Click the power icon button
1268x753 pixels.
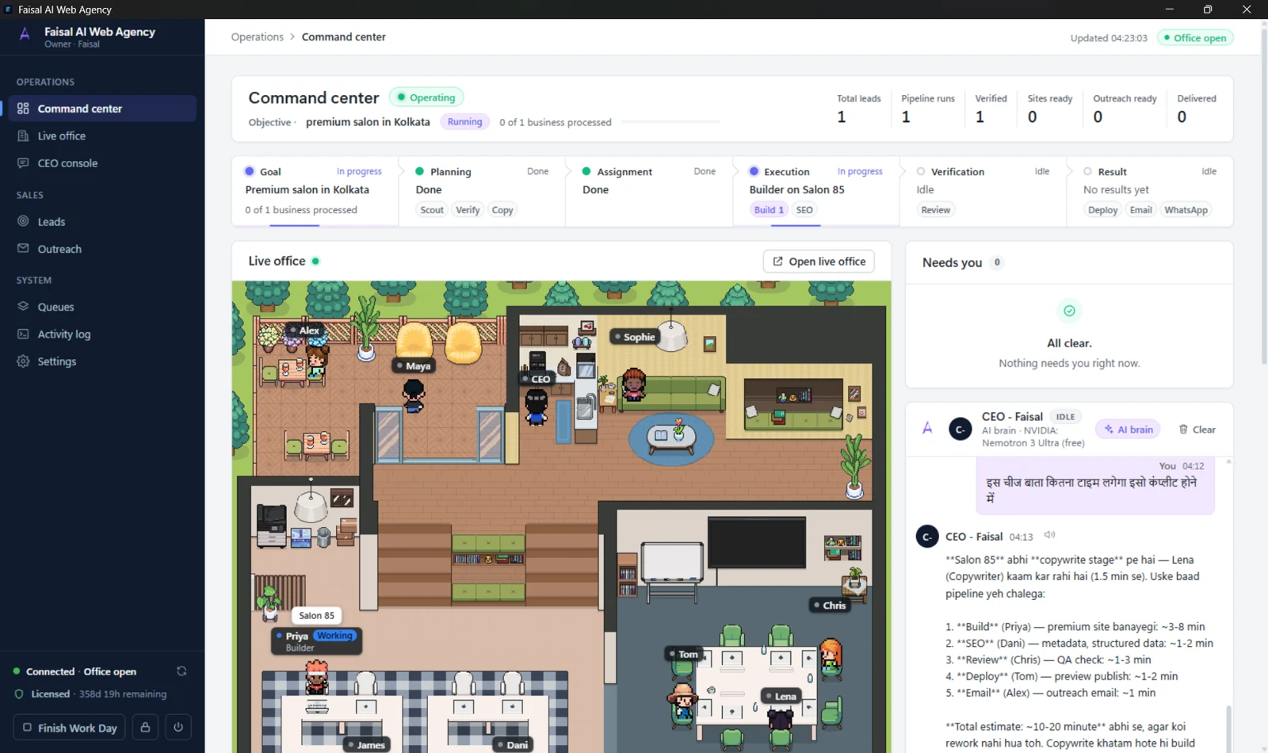pyautogui.click(x=178, y=728)
